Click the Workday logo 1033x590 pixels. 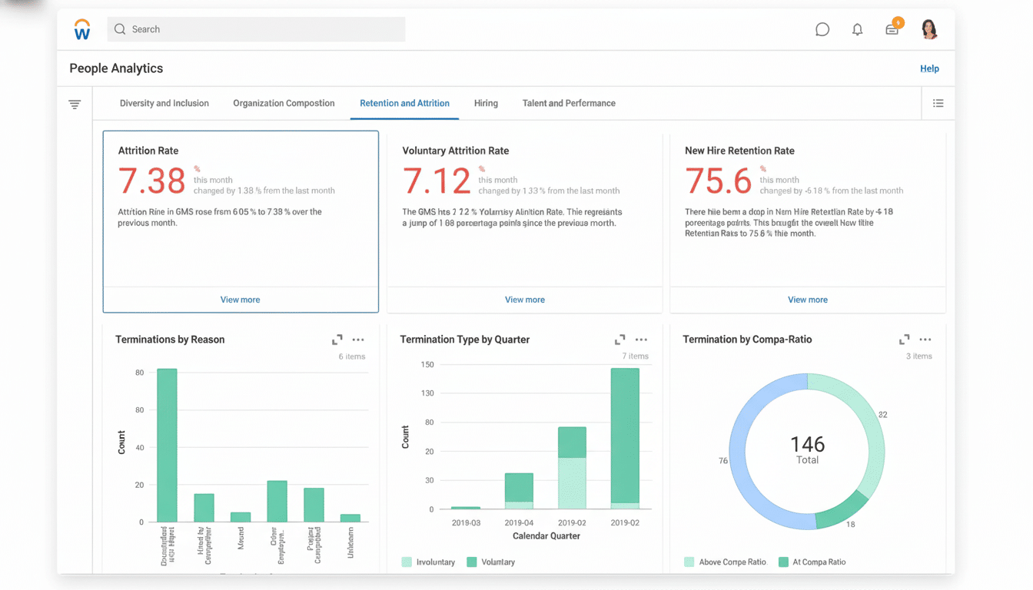pos(82,28)
